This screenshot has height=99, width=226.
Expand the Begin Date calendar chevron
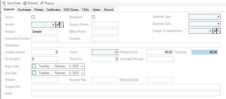point(82,66)
